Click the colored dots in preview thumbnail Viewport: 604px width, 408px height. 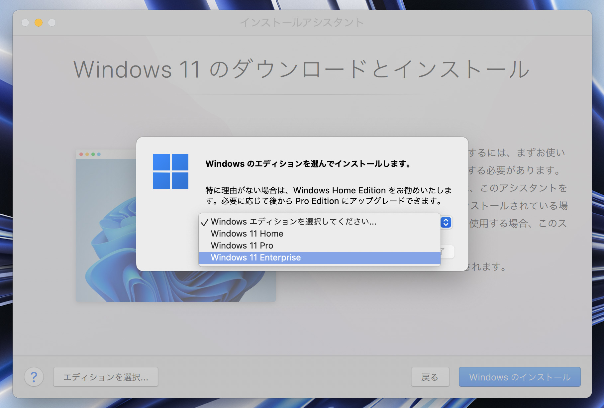click(x=90, y=154)
